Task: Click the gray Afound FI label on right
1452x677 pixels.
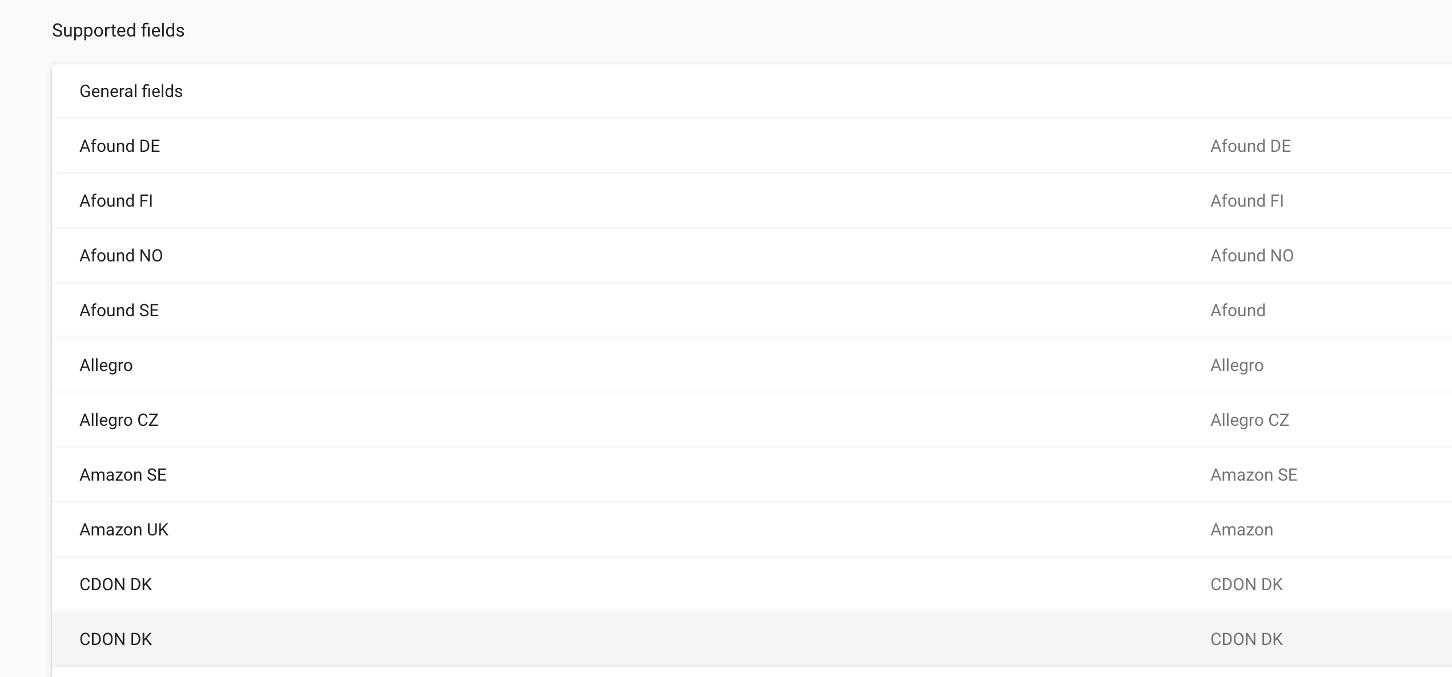Action: (x=1247, y=201)
